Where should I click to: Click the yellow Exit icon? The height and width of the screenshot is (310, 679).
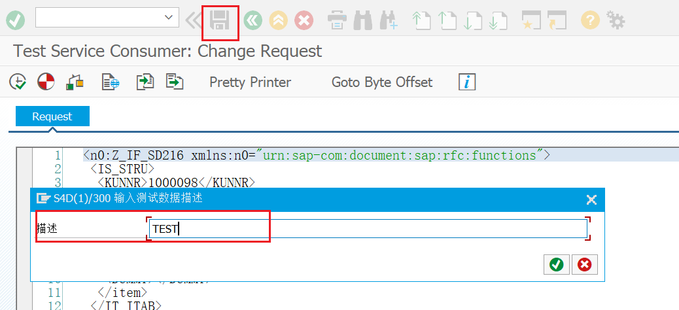[x=279, y=20]
